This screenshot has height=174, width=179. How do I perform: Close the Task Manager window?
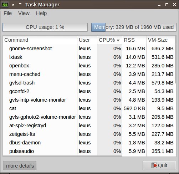174,5
